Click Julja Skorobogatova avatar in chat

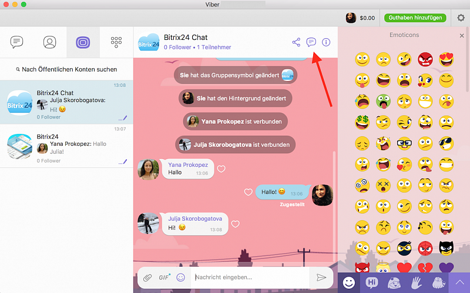tap(148, 223)
